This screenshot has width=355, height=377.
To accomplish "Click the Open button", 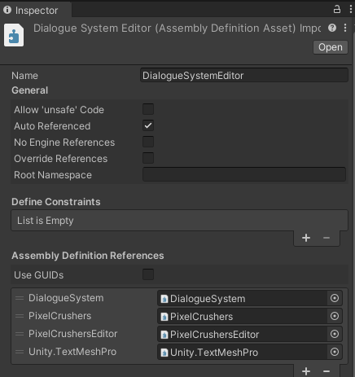I will coord(331,47).
